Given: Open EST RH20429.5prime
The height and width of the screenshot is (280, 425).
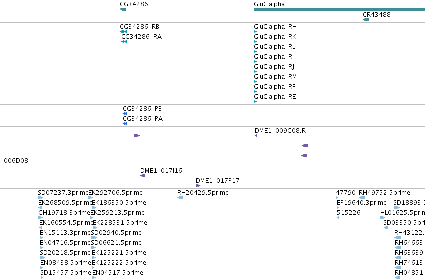Looking at the screenshot, I should (203, 193).
